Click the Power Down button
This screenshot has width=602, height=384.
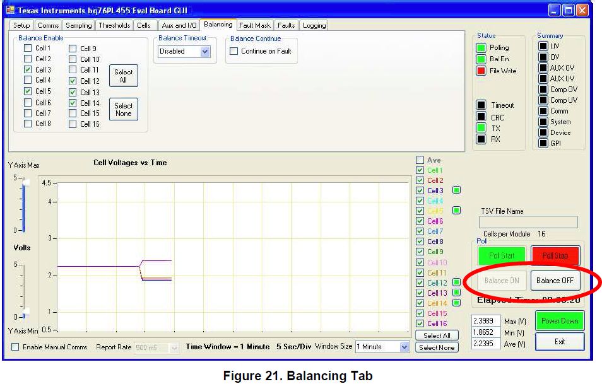pyautogui.click(x=560, y=321)
